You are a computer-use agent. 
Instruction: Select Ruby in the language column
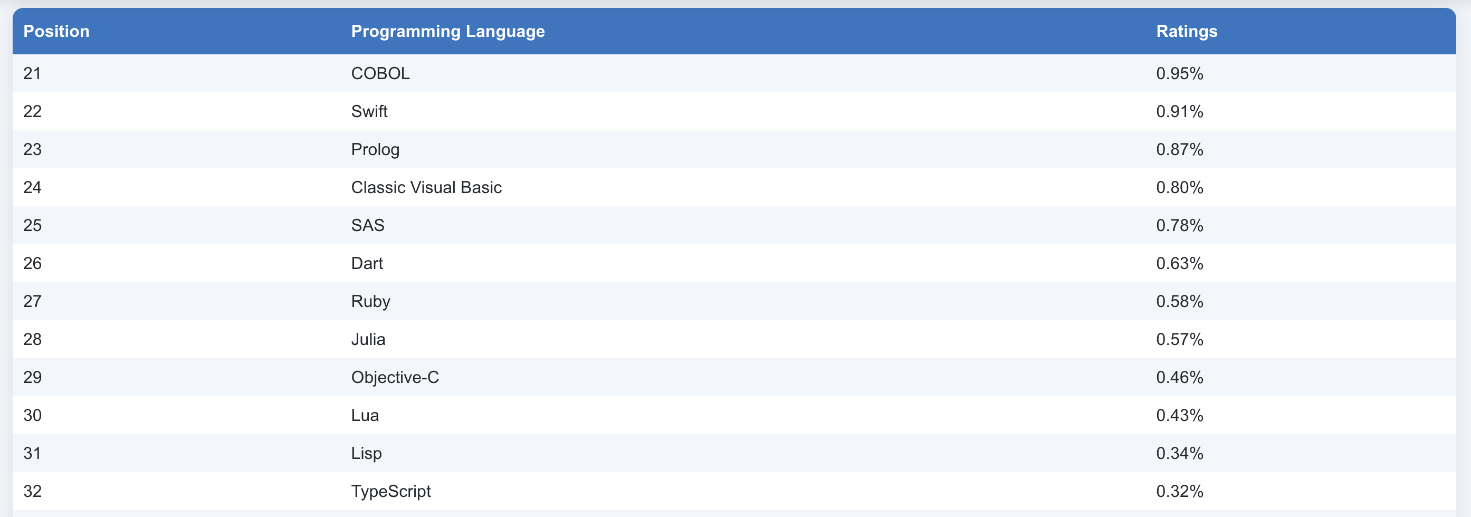370,302
